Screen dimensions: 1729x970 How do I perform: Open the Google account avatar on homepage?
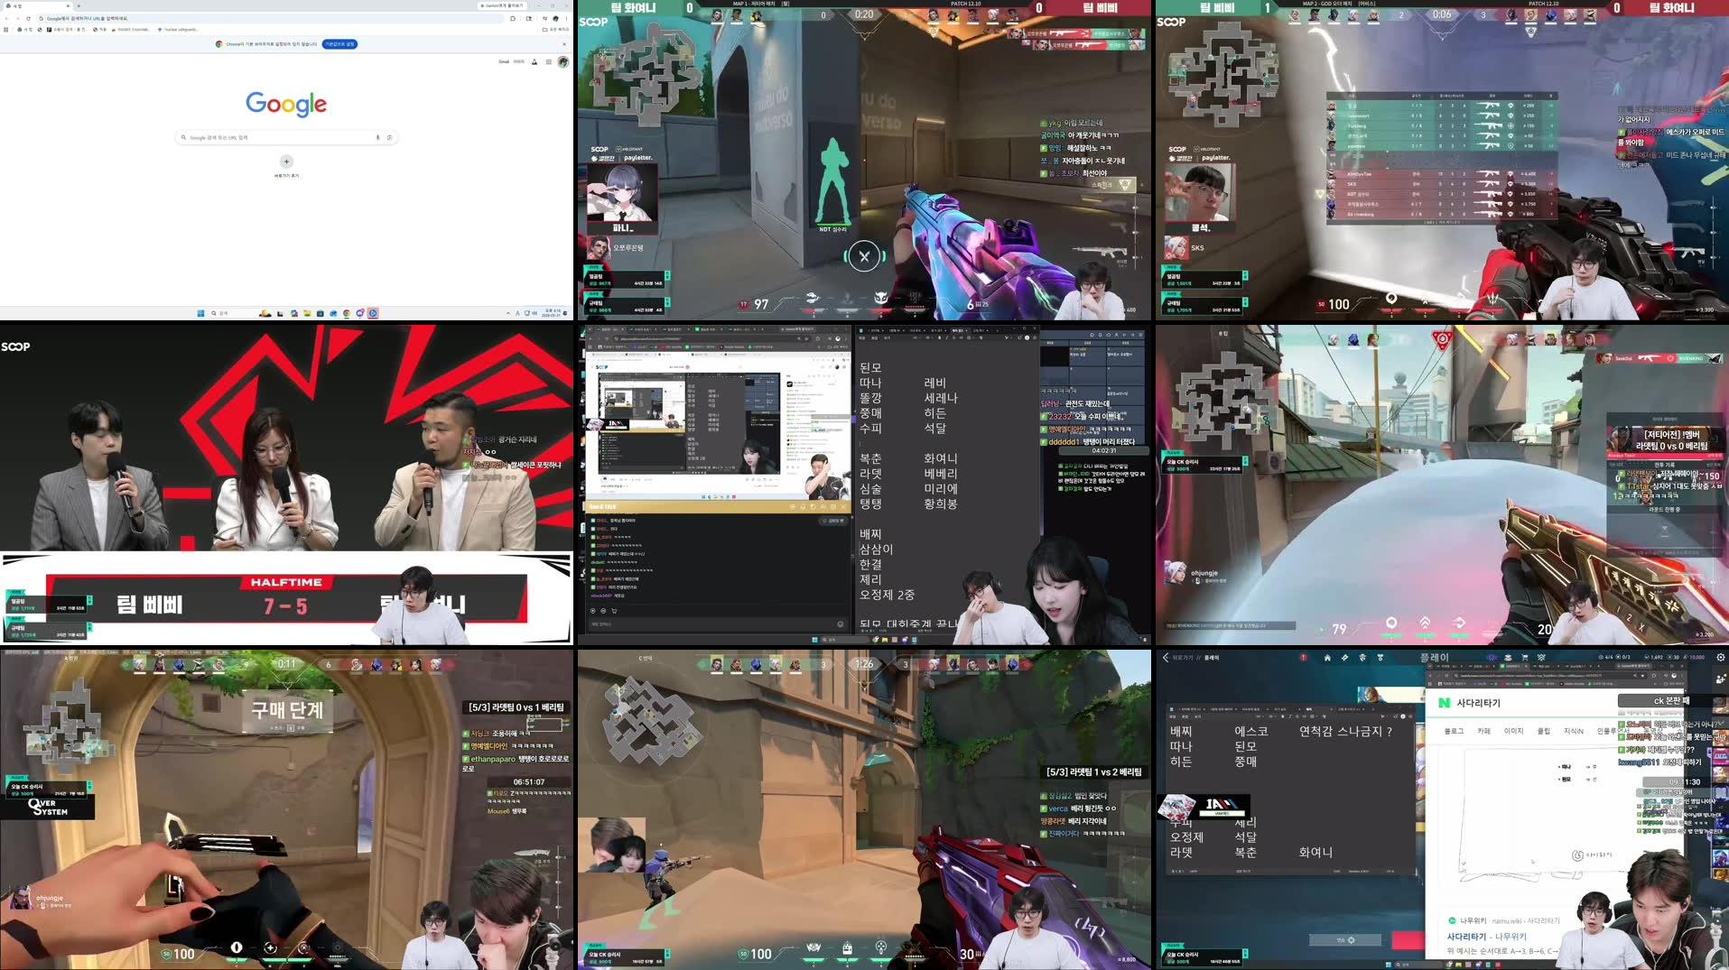[562, 61]
